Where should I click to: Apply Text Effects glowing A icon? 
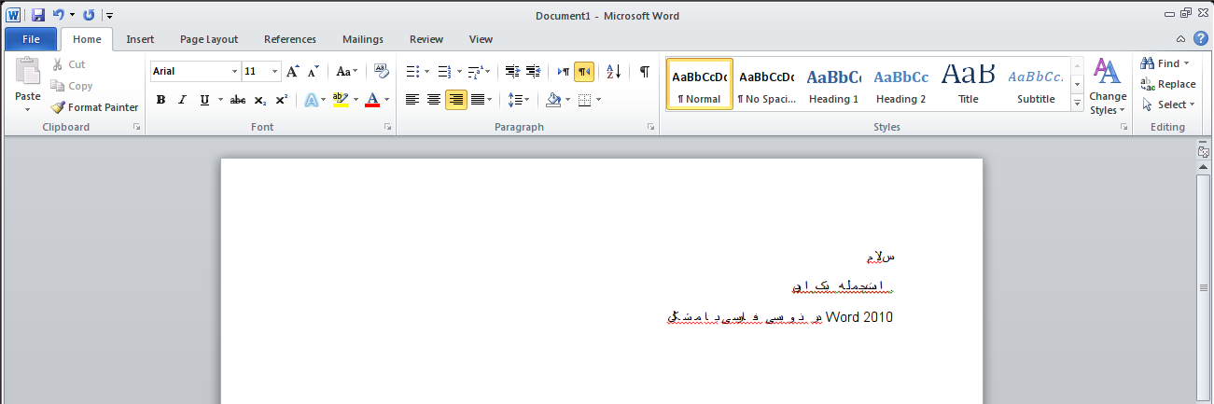(312, 100)
